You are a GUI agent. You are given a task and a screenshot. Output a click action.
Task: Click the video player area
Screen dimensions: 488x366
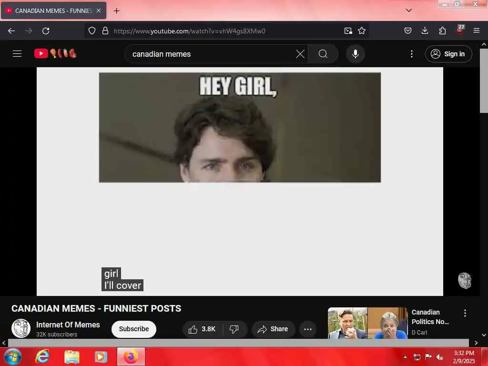tap(240, 182)
